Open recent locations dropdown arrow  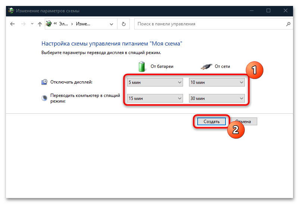pos(32,24)
